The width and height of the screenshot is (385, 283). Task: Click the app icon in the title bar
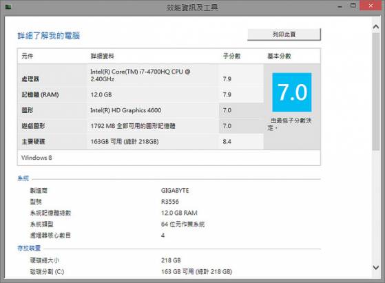coord(8,7)
